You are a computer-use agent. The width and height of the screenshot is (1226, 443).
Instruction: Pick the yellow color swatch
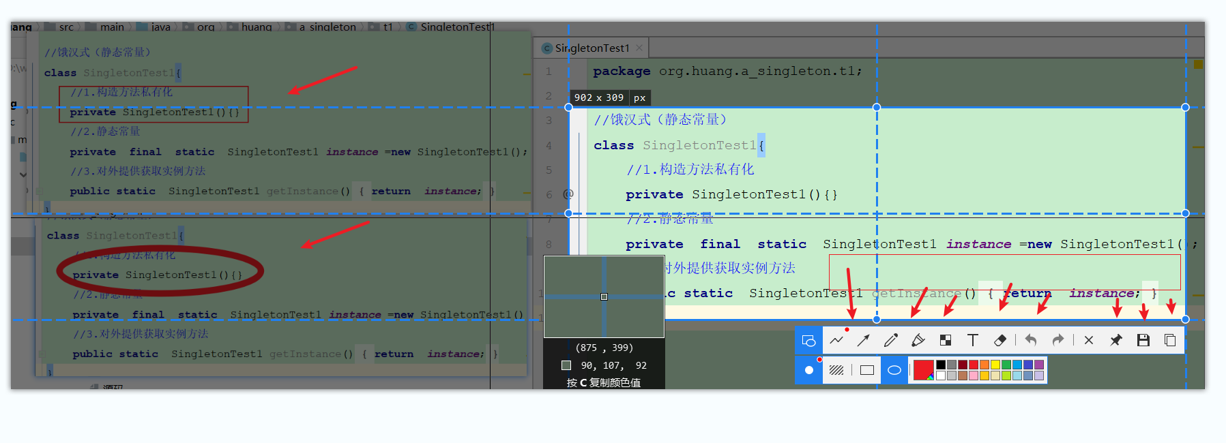point(995,365)
